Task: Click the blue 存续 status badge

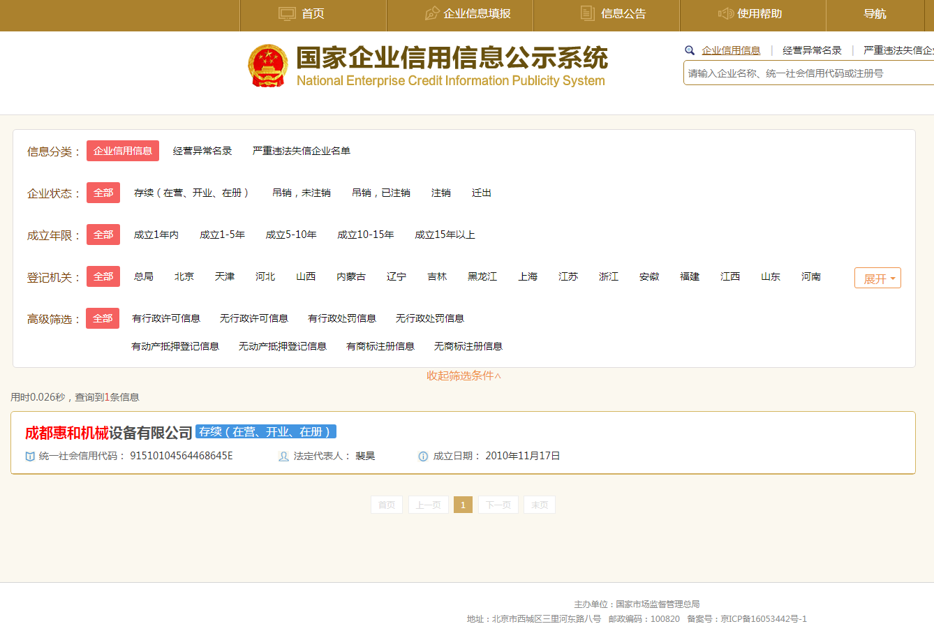Action: click(x=266, y=431)
